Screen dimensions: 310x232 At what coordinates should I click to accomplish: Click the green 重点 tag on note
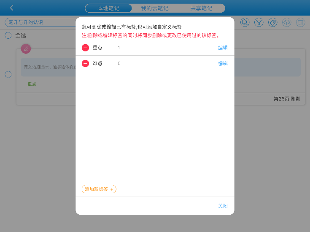click(x=32, y=84)
